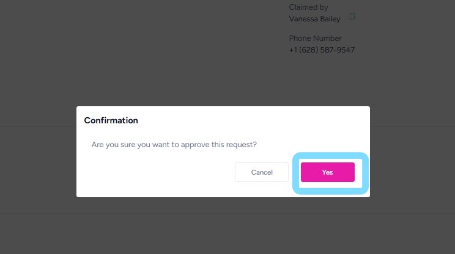This screenshot has height=254, width=455.
Task: Dismiss the dialog using Cancel
Action: [x=262, y=172]
